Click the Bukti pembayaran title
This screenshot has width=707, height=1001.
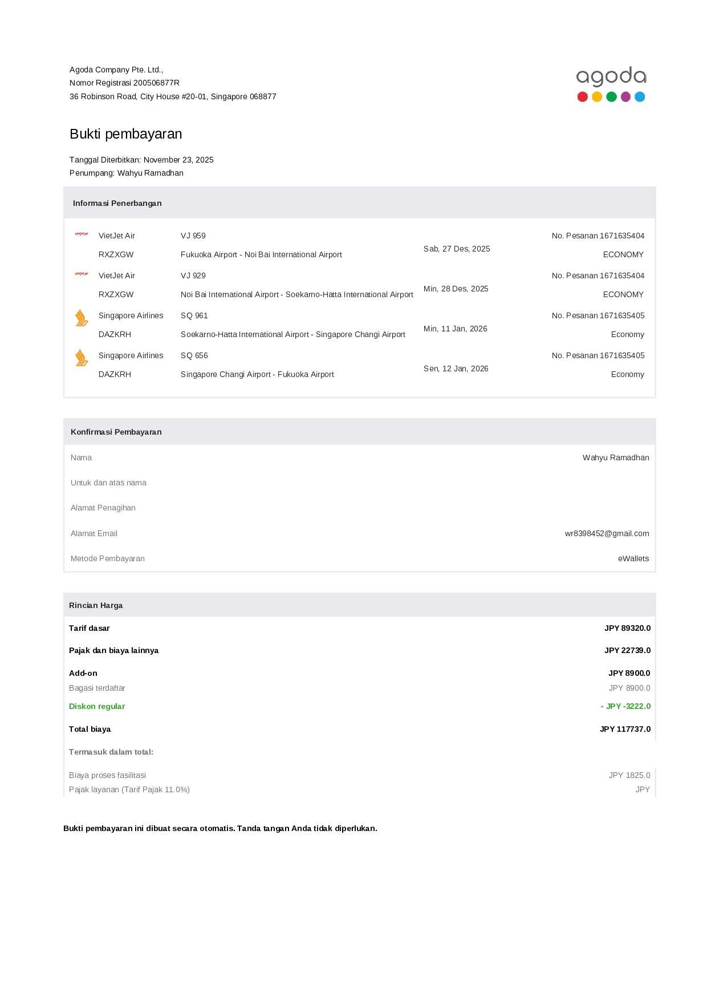coord(126,134)
